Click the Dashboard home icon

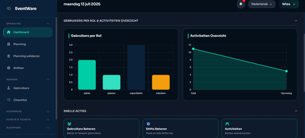click(x=8, y=32)
